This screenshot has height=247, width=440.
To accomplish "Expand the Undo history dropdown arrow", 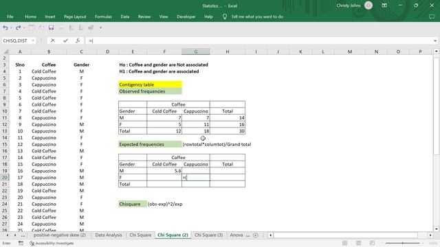I will [x=11, y=27].
